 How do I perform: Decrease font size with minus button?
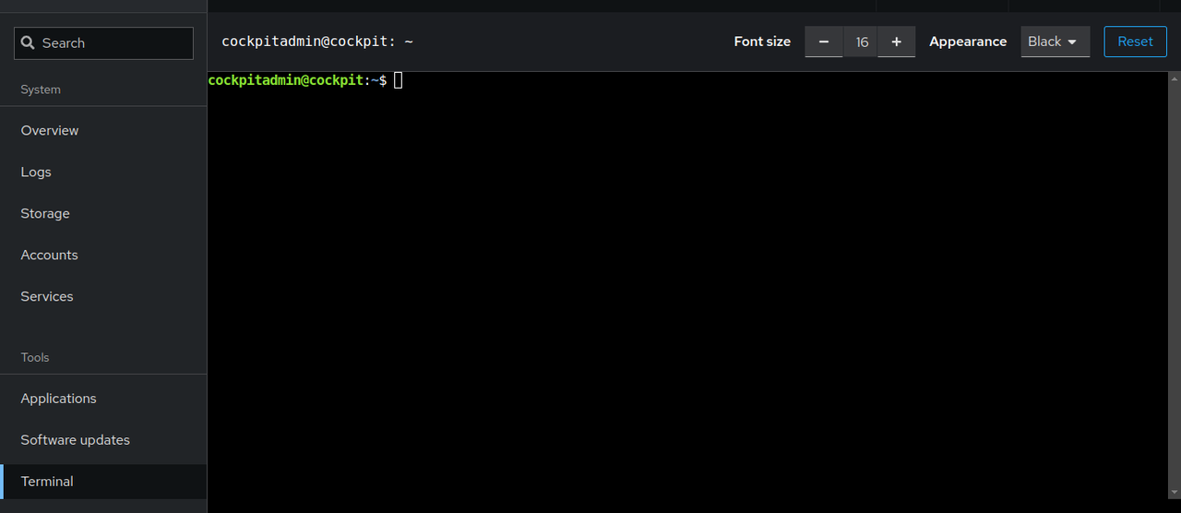pos(824,42)
